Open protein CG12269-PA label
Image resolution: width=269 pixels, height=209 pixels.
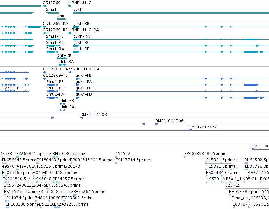tap(56, 69)
